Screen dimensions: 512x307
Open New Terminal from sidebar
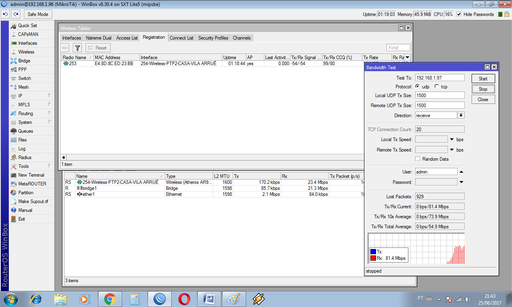(x=31, y=175)
